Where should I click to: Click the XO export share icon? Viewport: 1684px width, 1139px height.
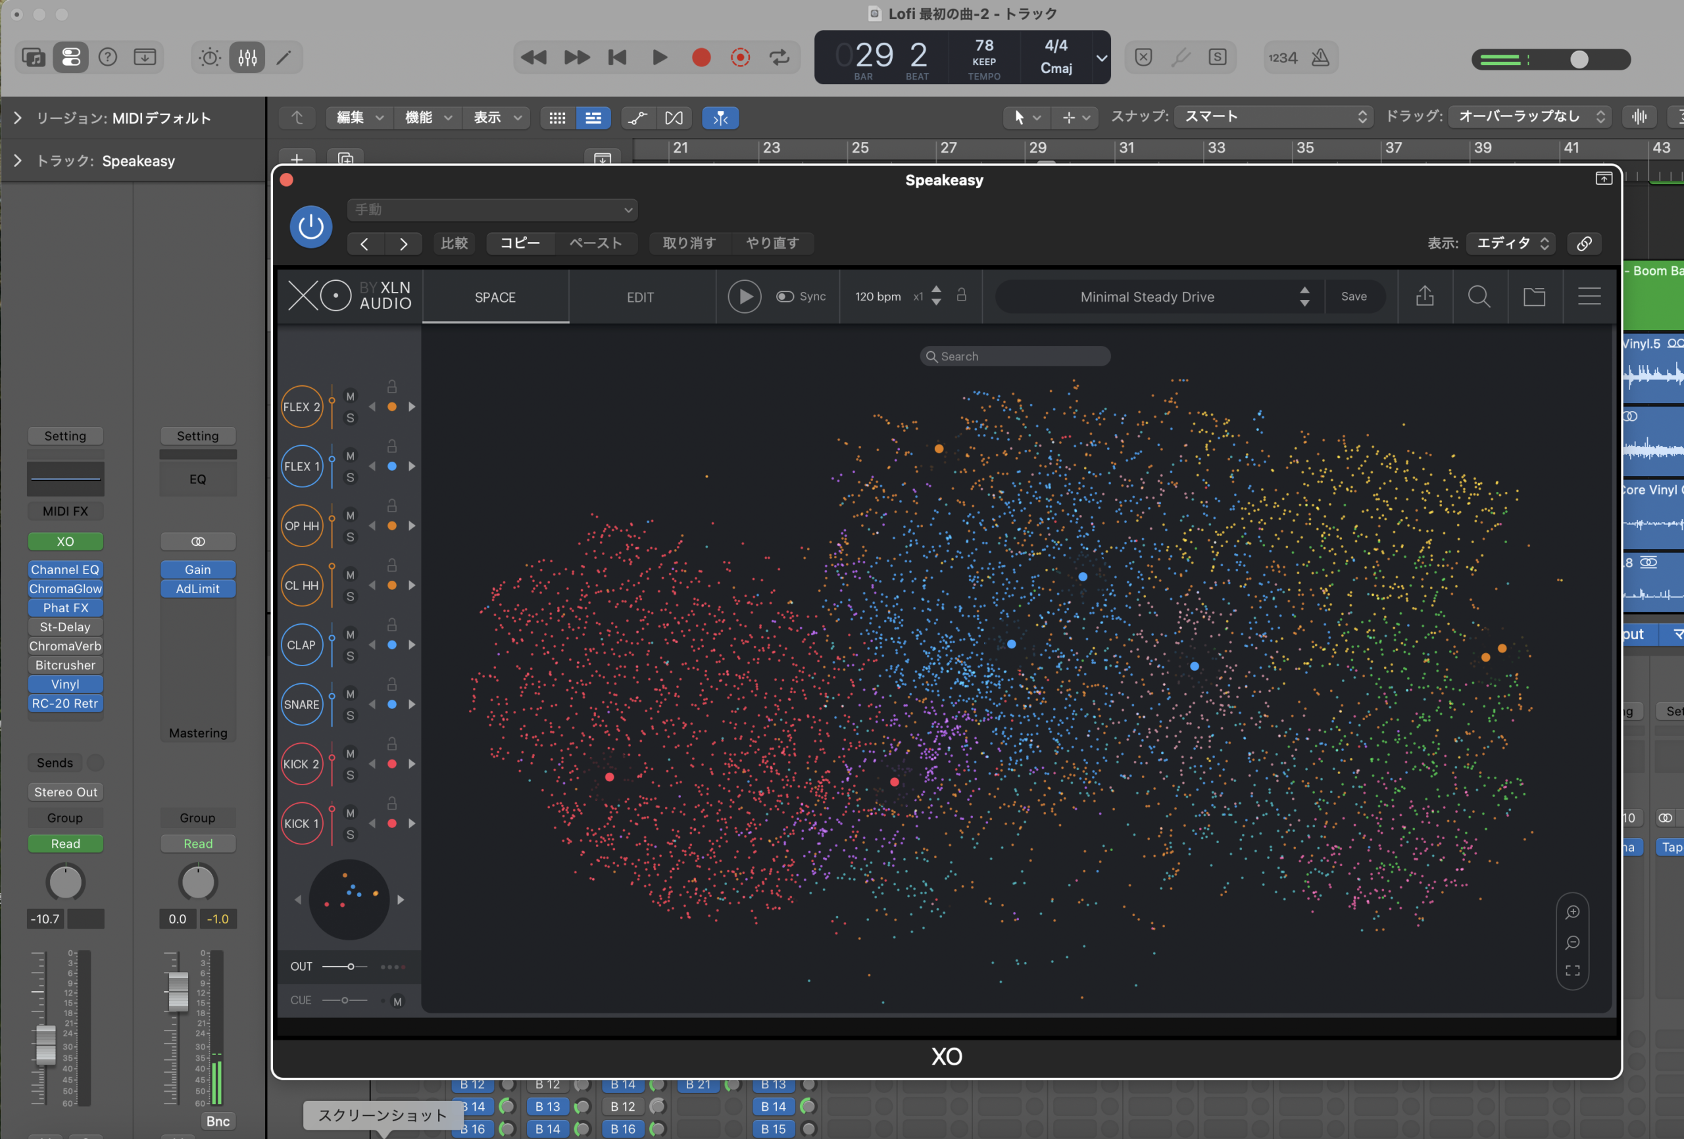point(1425,297)
